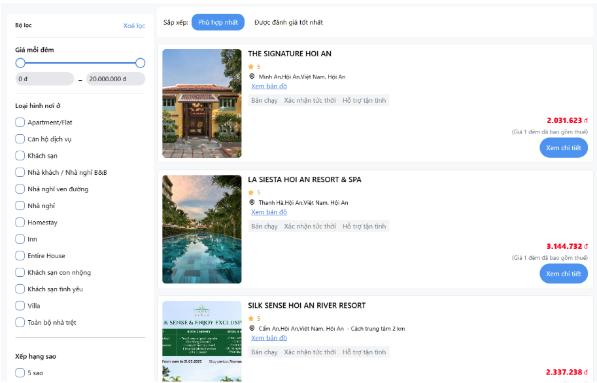
Task: Click the Cách trung tâm 2 km text
Action: 378,329
